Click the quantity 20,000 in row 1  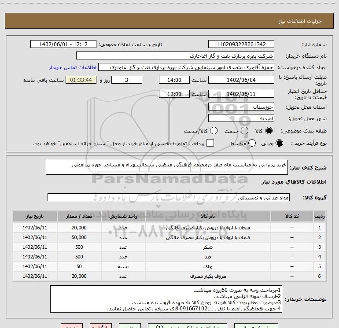[x=79, y=228]
